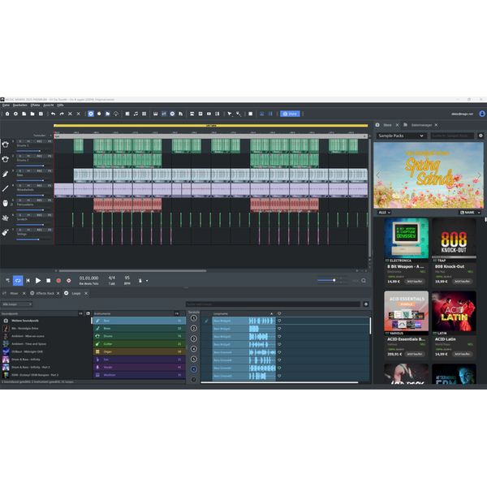Click the redo arrow in the toolbar
The height and width of the screenshot is (487, 487).
coord(62,114)
